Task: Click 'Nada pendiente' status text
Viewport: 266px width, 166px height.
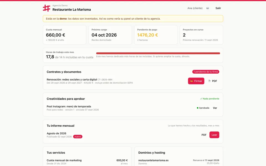Action: [x=211, y=98]
